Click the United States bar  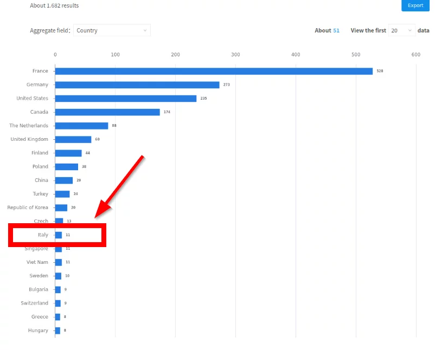[125, 99]
